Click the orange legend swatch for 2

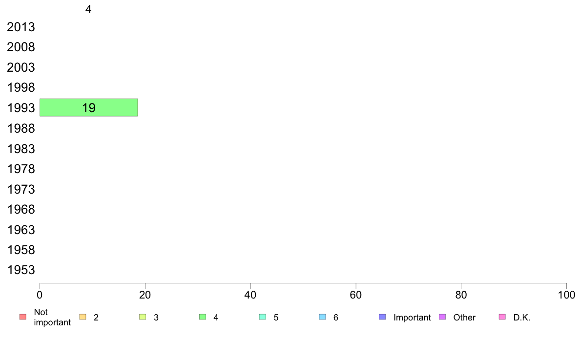[x=83, y=317]
